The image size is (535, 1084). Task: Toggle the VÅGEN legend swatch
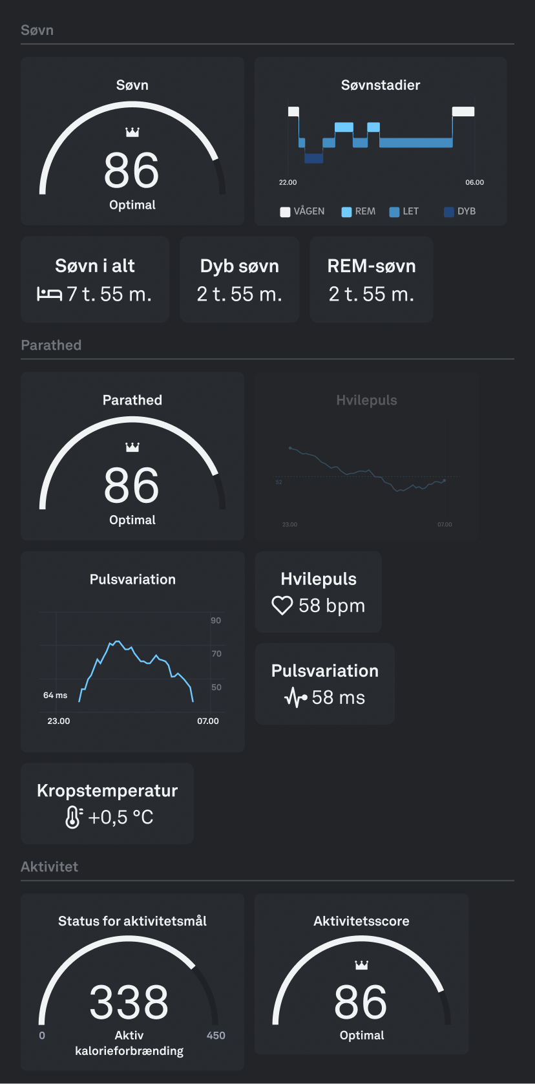click(x=285, y=212)
